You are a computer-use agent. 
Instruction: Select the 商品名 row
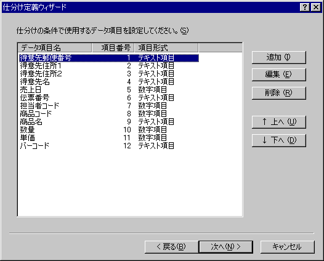[109, 122]
